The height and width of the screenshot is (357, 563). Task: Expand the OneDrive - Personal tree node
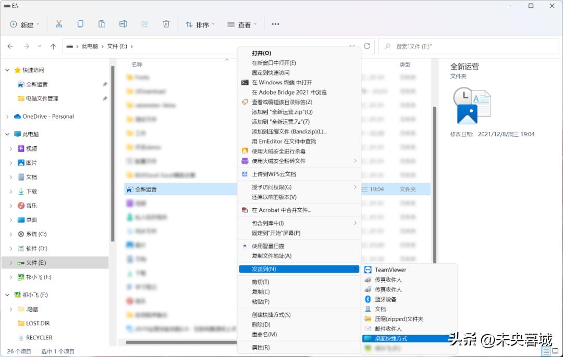click(7, 117)
